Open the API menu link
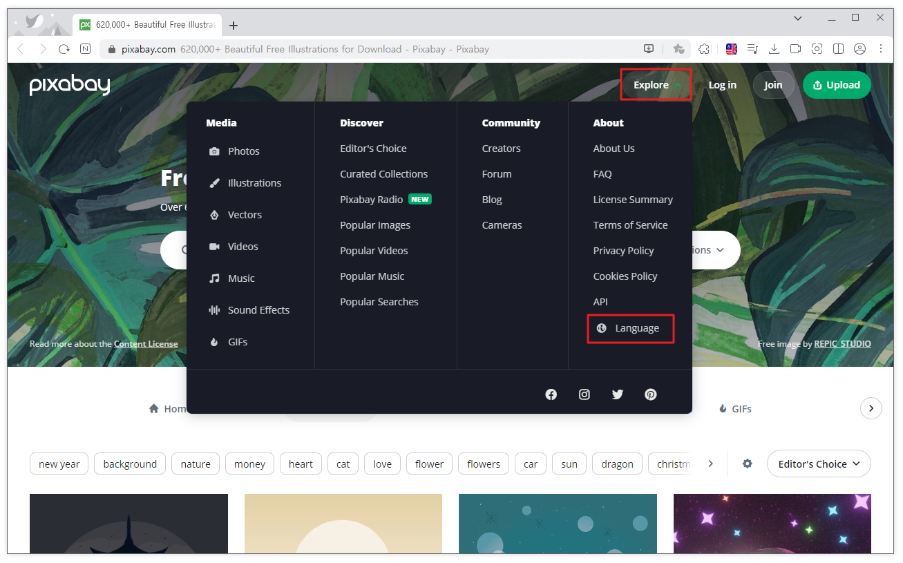The height and width of the screenshot is (563, 903). tap(600, 302)
